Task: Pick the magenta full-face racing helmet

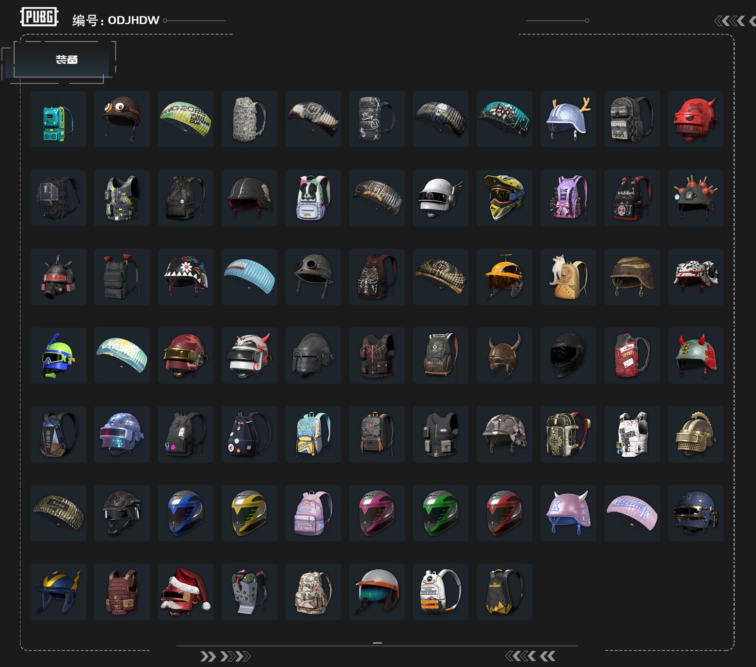Action: pyautogui.click(x=377, y=513)
